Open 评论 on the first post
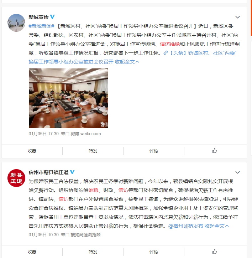The width and height of the screenshot is (252, 258). 154,151
